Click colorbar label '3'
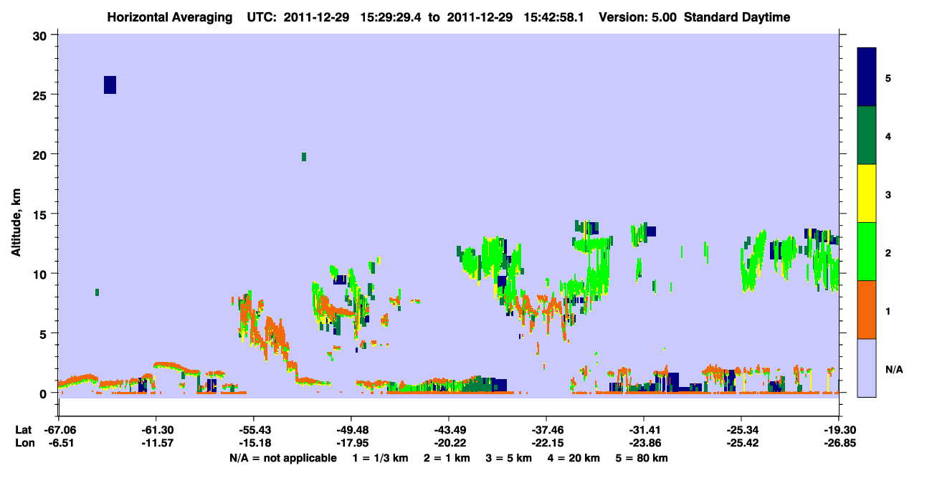Image resolution: width=932 pixels, height=478 pixels. 888,193
